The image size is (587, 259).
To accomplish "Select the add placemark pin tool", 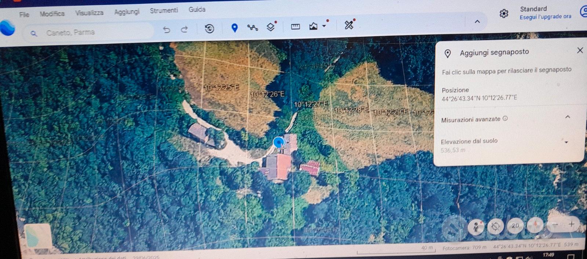I will click(235, 28).
